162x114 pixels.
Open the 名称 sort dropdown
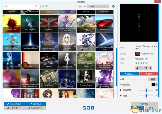click(x=98, y=6)
